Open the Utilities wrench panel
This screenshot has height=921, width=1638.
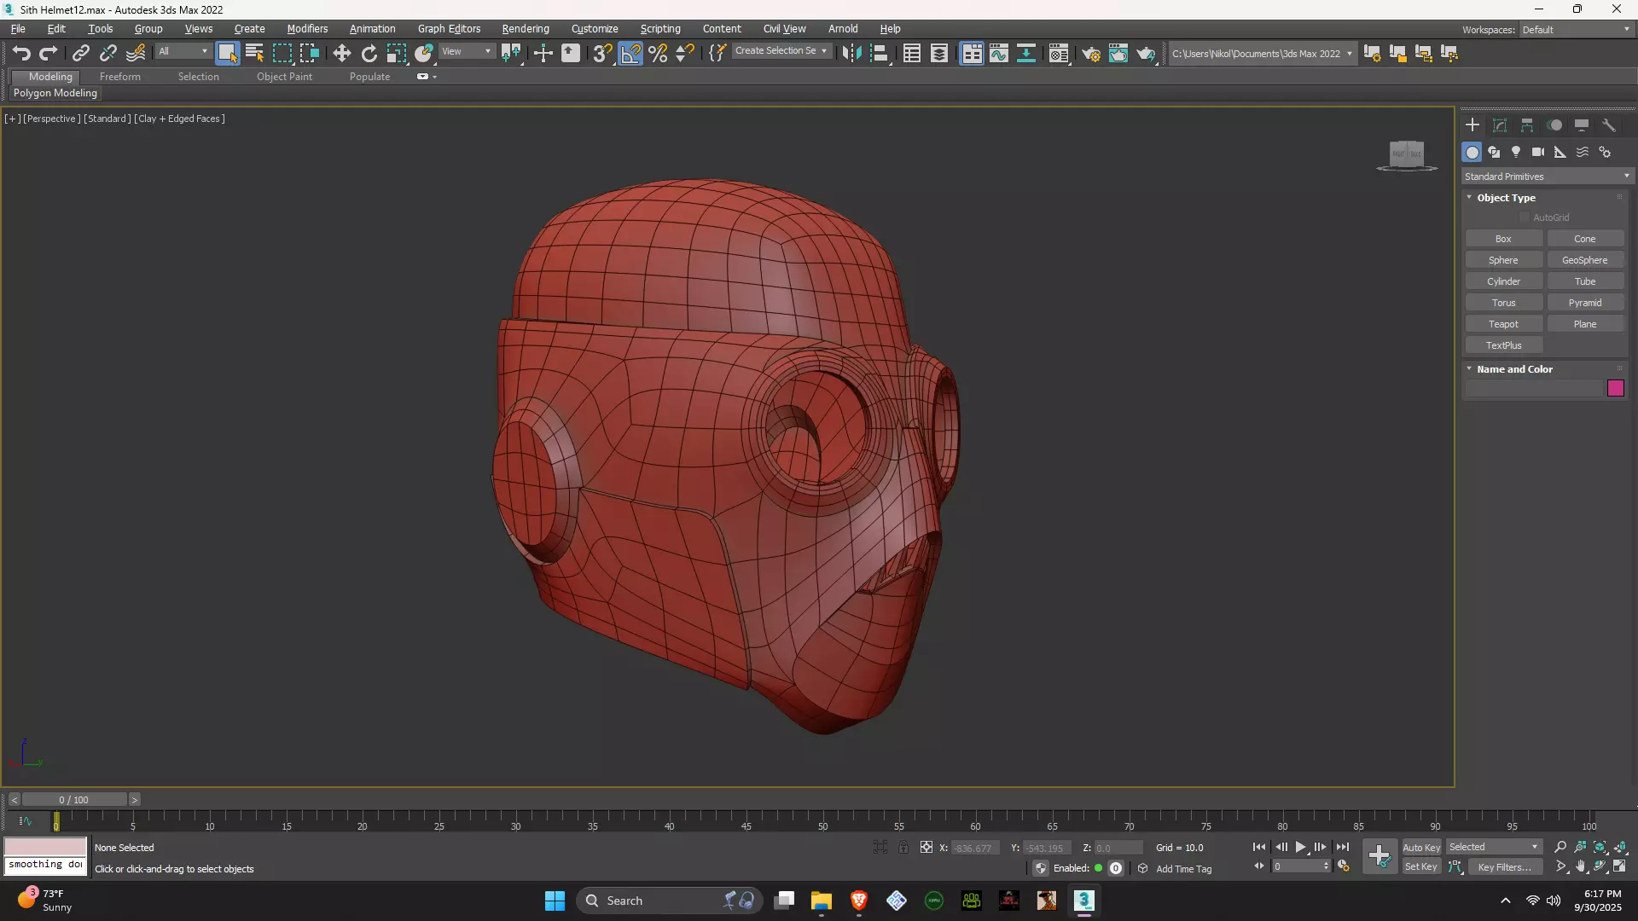(1609, 125)
